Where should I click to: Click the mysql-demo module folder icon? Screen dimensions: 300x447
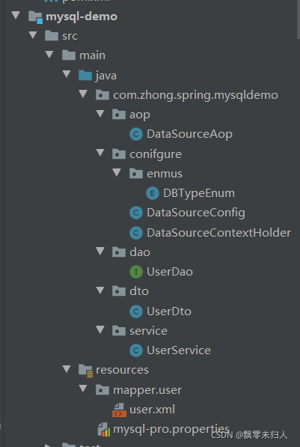35,16
